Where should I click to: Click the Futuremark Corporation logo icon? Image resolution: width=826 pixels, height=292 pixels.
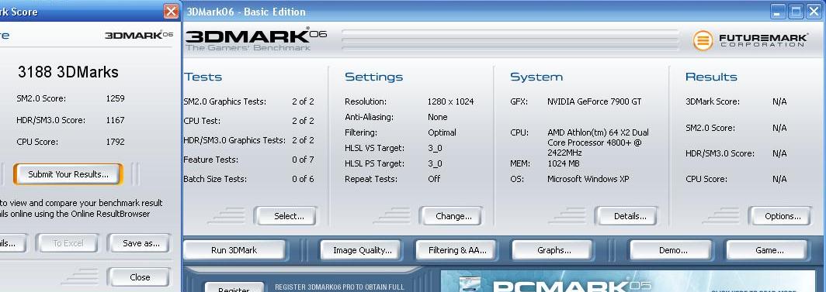(x=703, y=40)
